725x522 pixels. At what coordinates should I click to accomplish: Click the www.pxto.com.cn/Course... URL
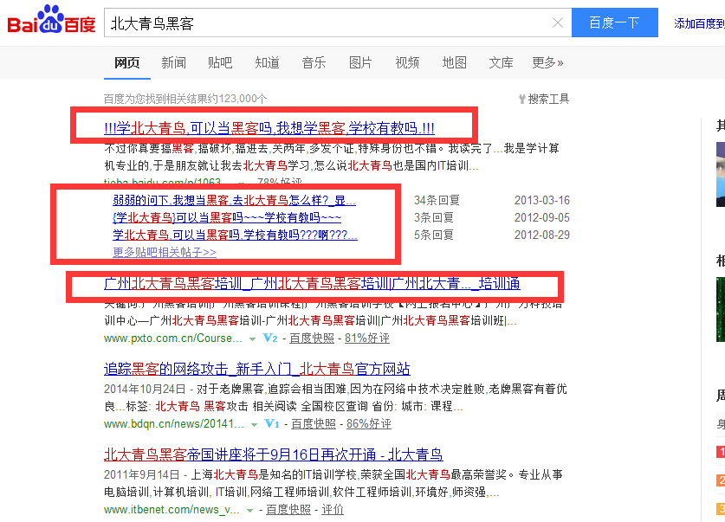(173, 338)
